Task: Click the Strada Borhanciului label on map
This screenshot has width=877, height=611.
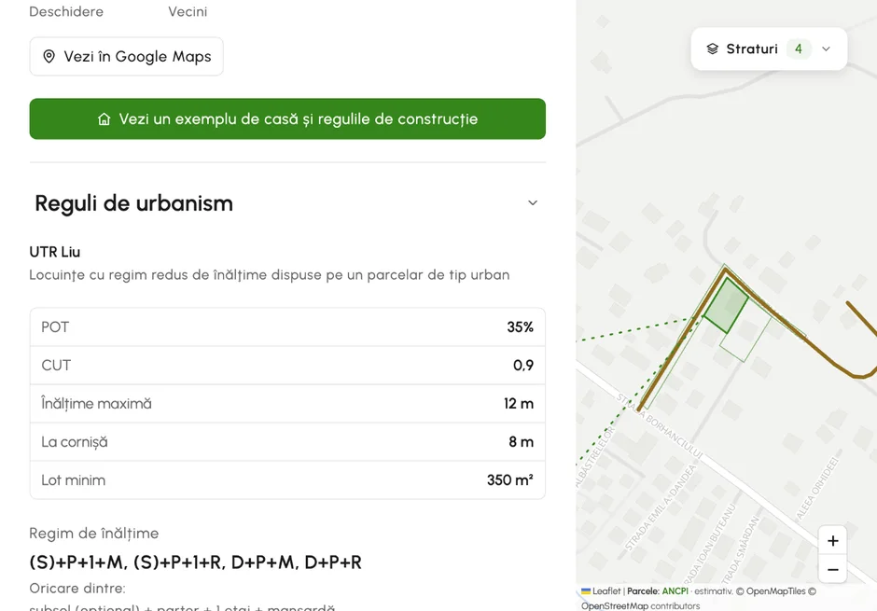Action: [660, 424]
